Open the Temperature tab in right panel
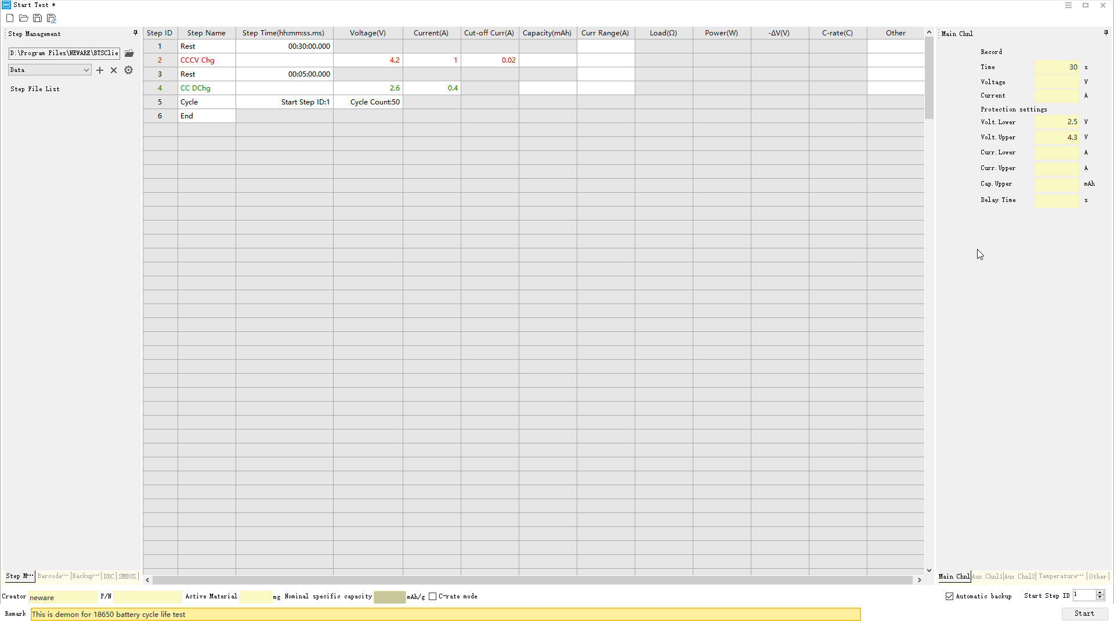The width and height of the screenshot is (1114, 621). (1061, 576)
